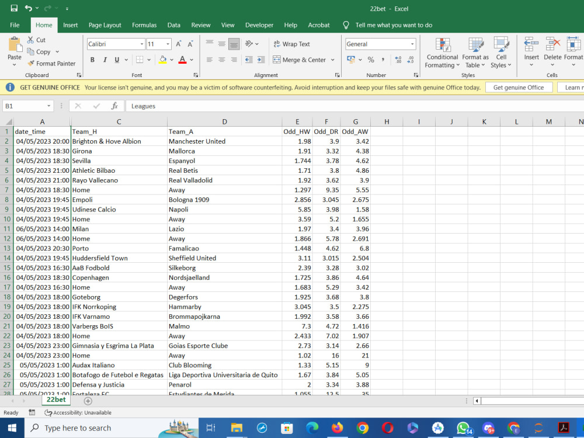
Task: Switch to the Formulas tab
Action: pyautogui.click(x=144, y=25)
